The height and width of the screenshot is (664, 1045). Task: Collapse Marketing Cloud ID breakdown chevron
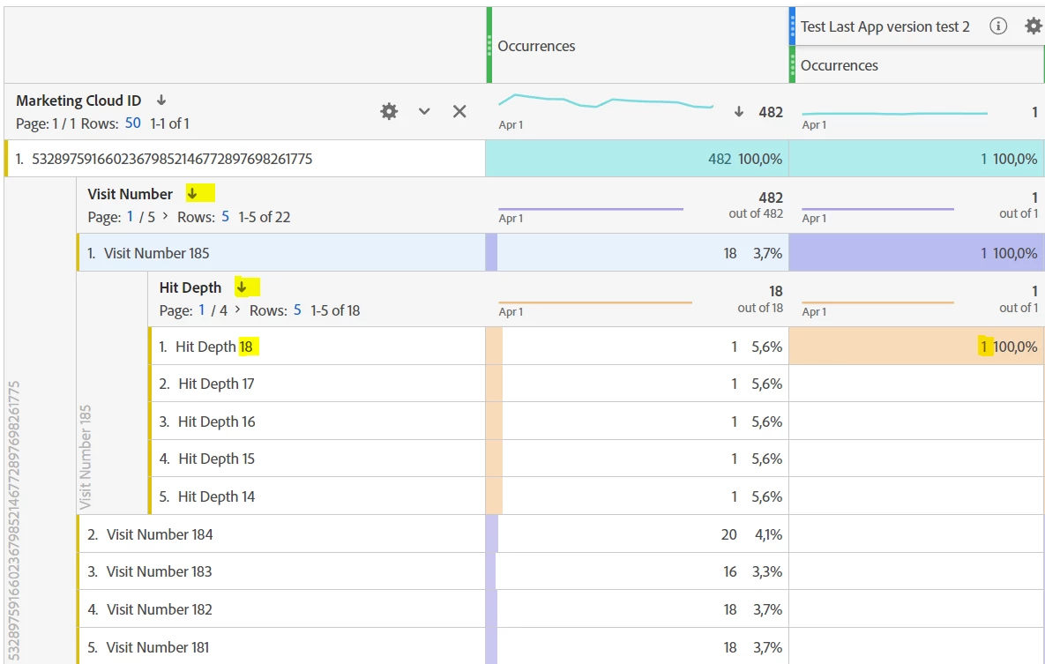pos(424,111)
